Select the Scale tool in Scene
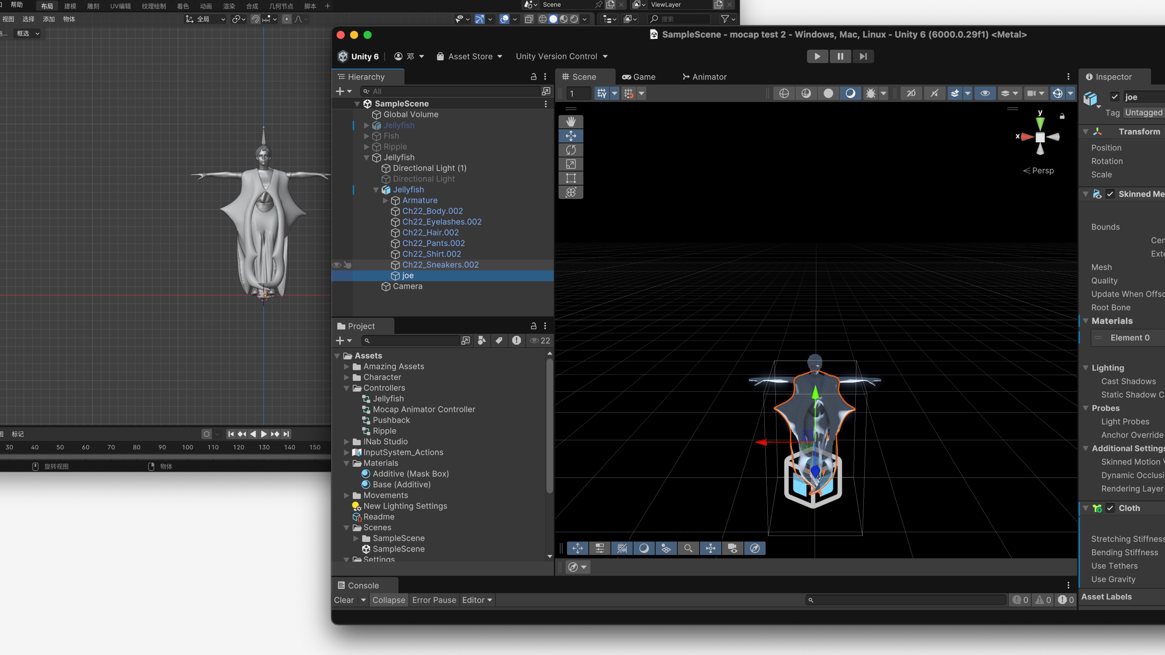Viewport: 1165px width, 655px height. 571,164
